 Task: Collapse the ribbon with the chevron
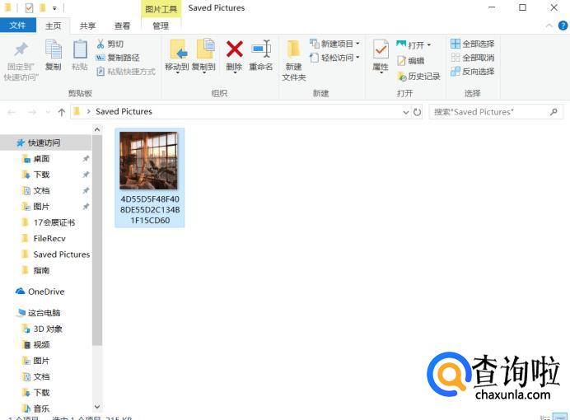coord(549,26)
